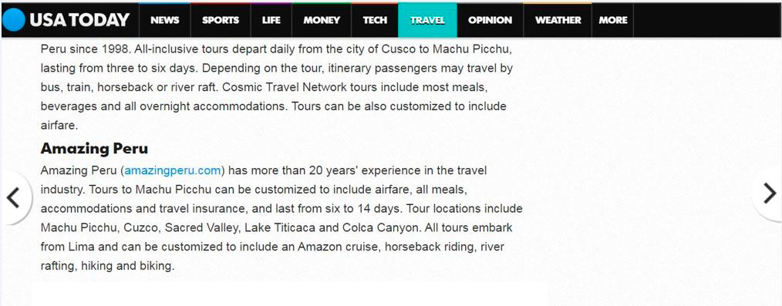782x306 pixels.
Task: Follow the amazingperu.com hyperlink
Action: (x=173, y=170)
